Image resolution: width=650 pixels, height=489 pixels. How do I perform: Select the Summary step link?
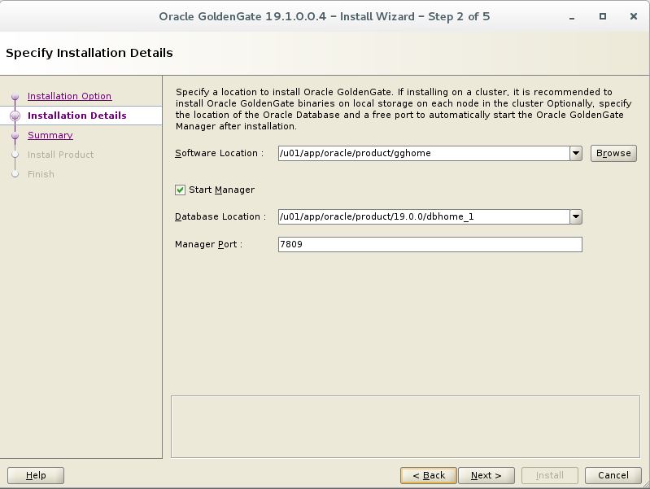click(50, 135)
